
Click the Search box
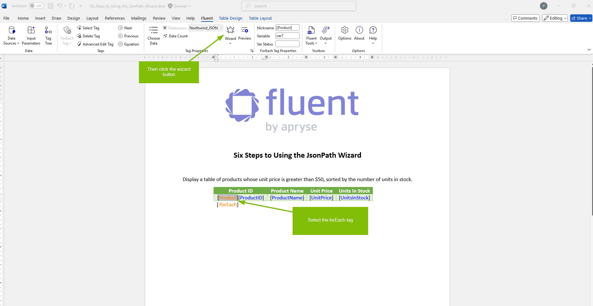[299, 6]
